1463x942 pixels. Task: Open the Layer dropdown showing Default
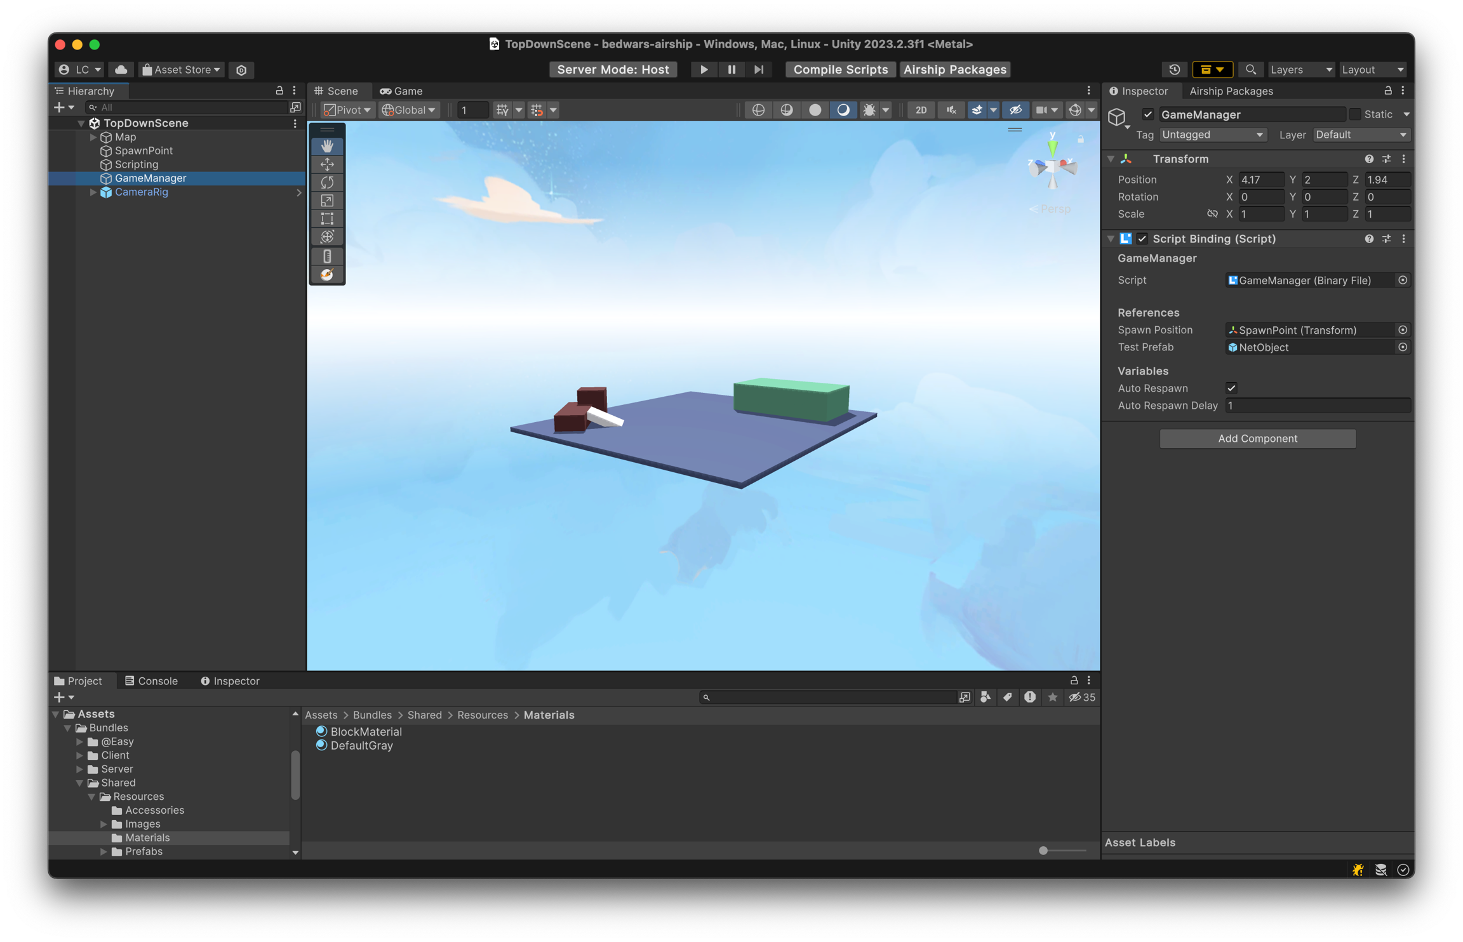coord(1361,135)
